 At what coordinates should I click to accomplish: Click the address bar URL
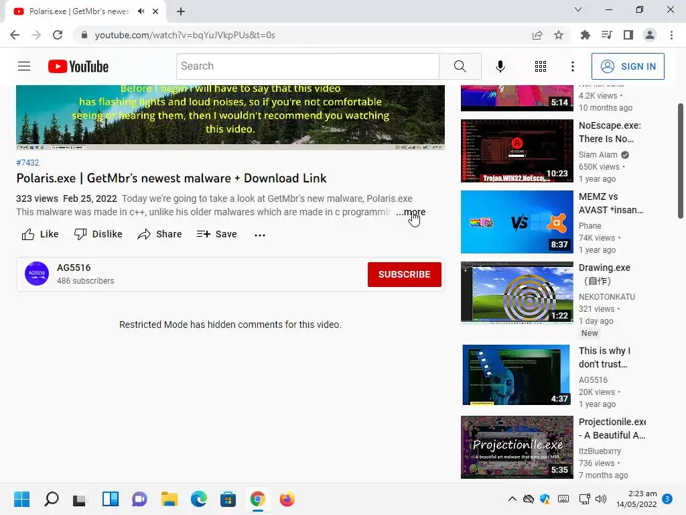click(185, 35)
